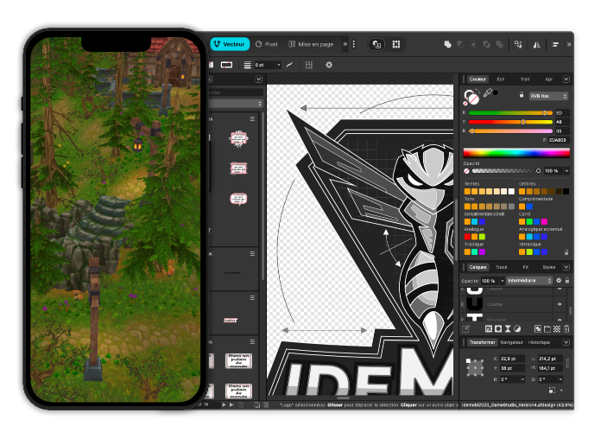Open the Mise en page persona
Screen dimensions: 601x426
click(x=311, y=44)
